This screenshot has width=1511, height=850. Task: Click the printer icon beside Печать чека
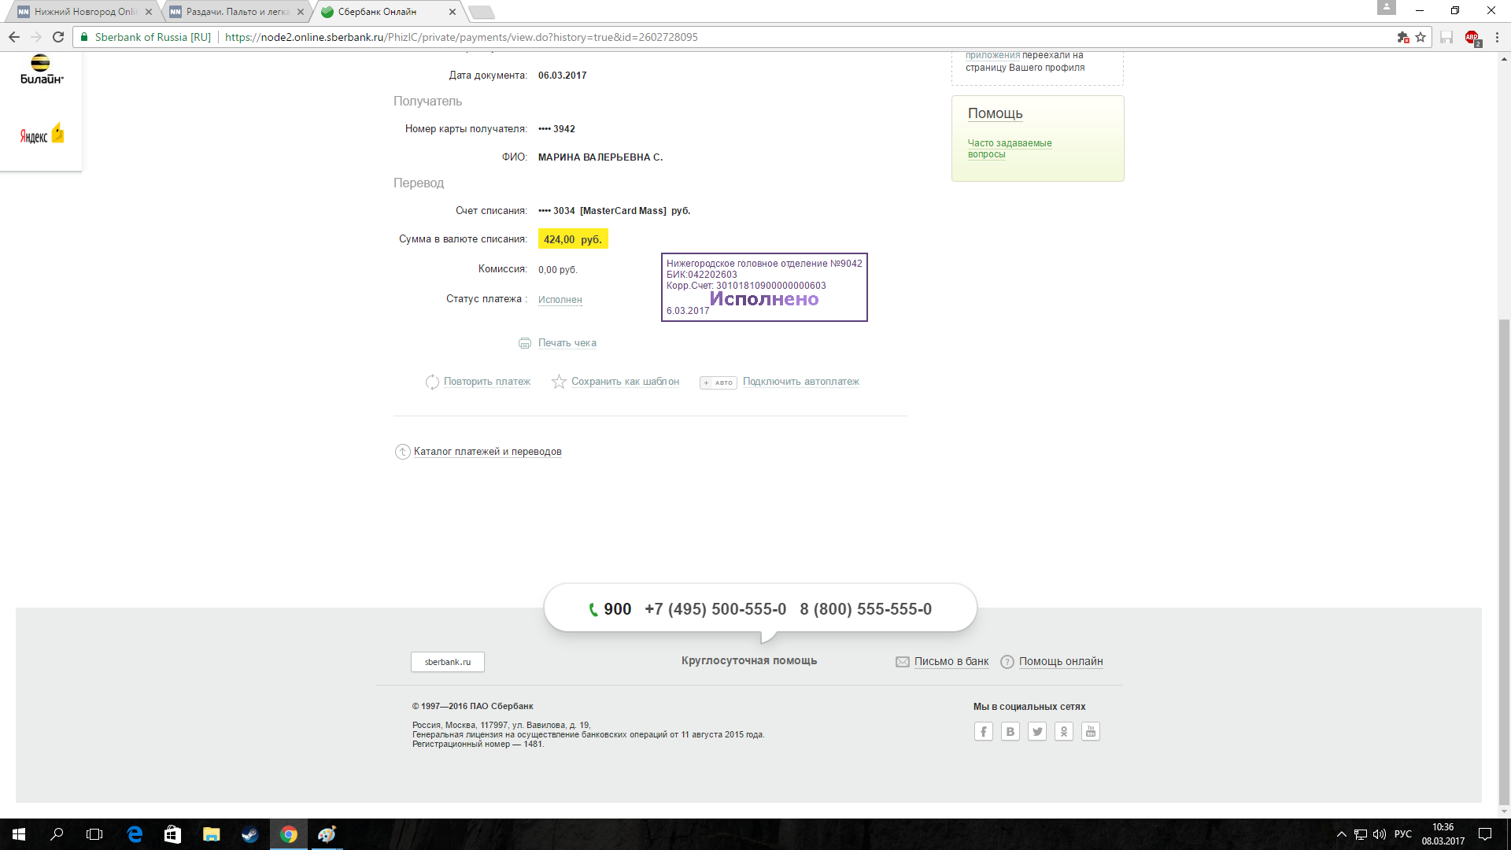525,343
